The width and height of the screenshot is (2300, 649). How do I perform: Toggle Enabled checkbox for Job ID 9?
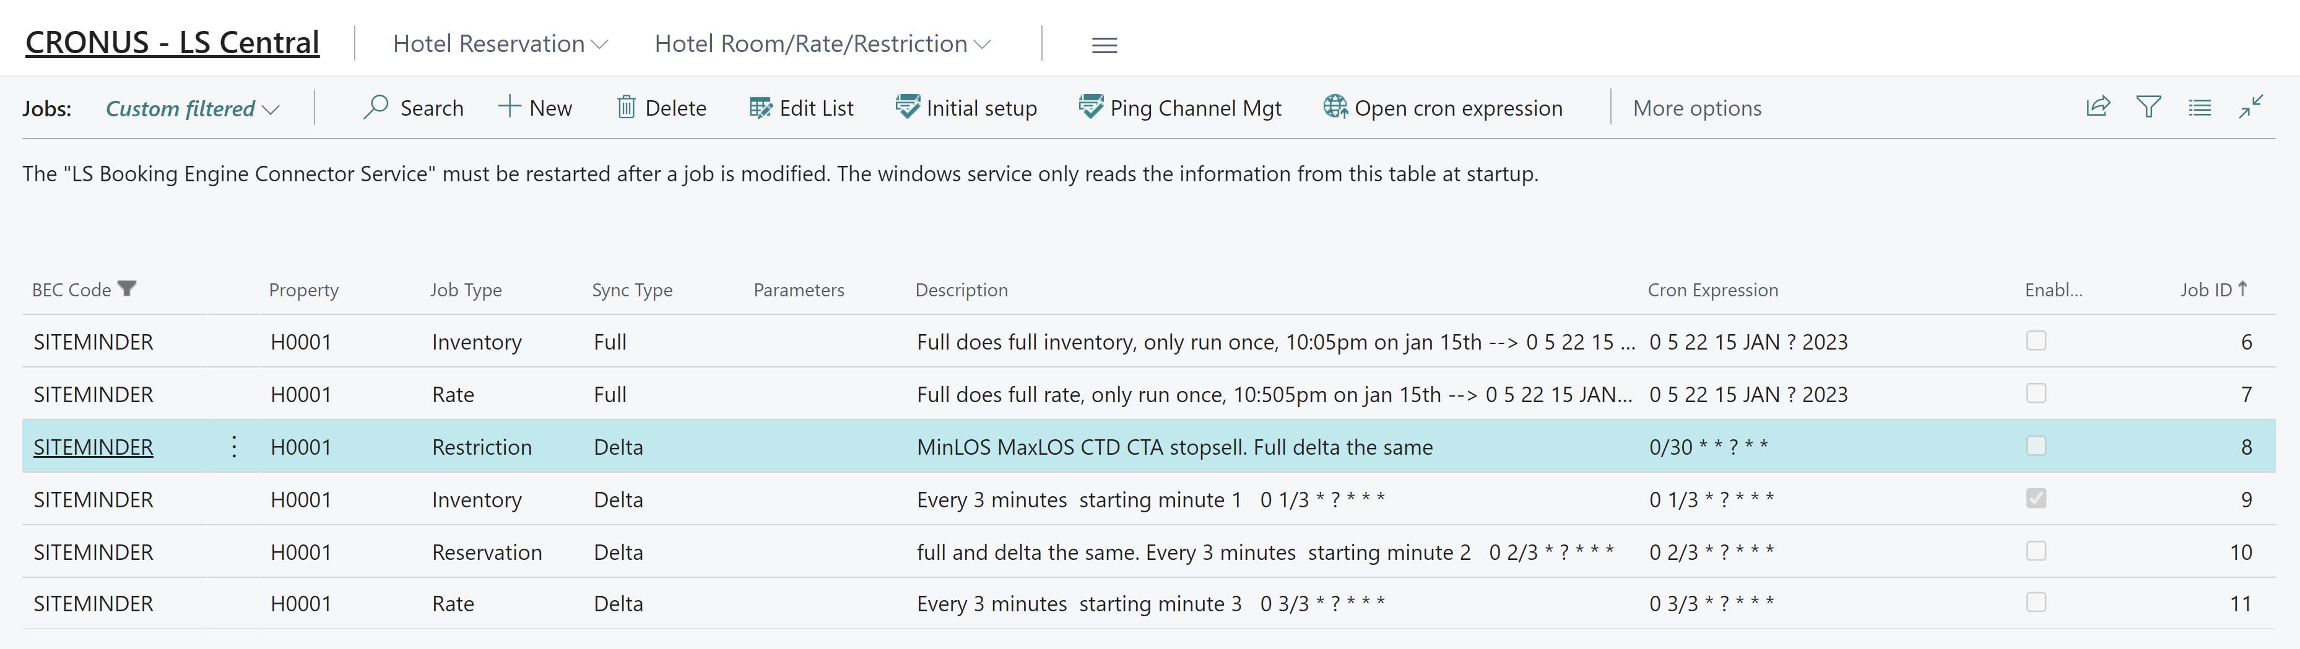click(2036, 499)
